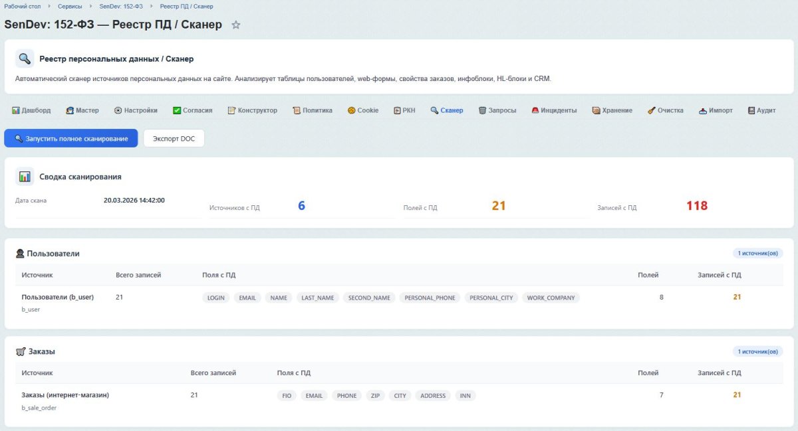Open the Запросы tab with trash icon
This screenshot has width=798, height=431.
(x=497, y=110)
